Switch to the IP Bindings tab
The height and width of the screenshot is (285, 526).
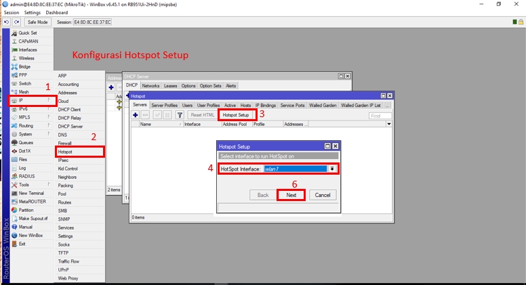[265, 105]
